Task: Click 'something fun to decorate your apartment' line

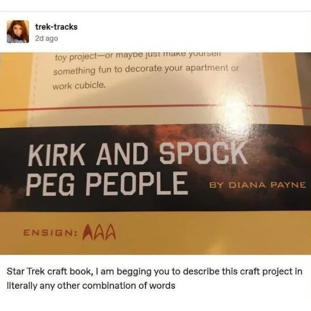Action: pyautogui.click(x=146, y=69)
